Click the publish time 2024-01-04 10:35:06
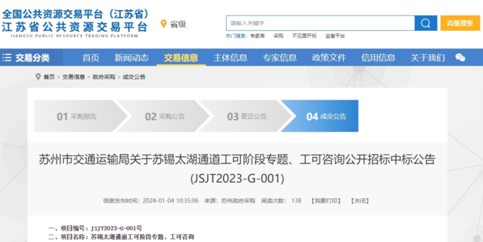The width and height of the screenshot is (483, 242). (x=170, y=201)
